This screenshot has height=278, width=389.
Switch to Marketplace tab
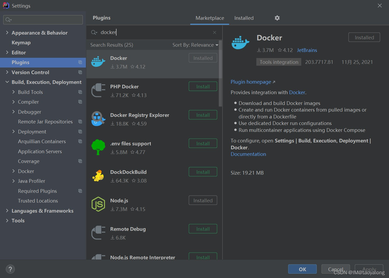tap(210, 18)
